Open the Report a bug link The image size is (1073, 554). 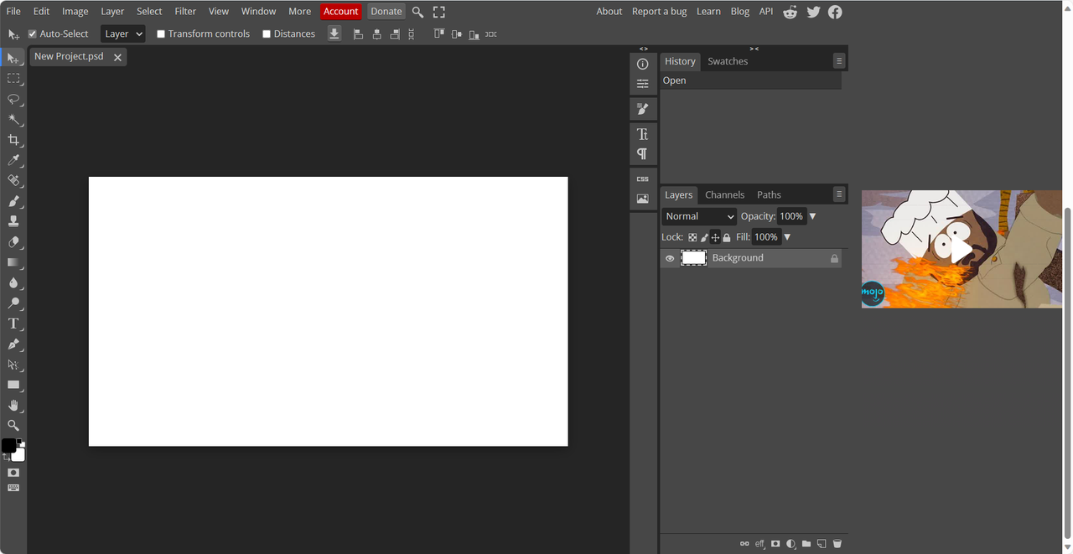[x=659, y=12]
